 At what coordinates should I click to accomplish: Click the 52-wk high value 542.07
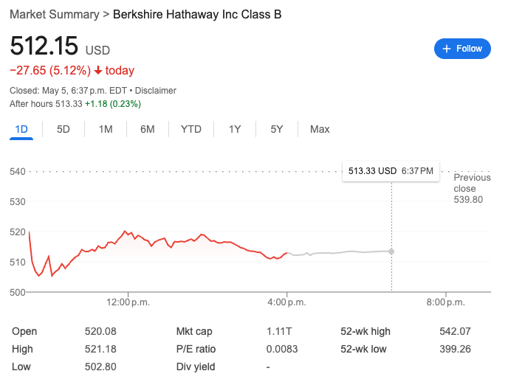[455, 331]
